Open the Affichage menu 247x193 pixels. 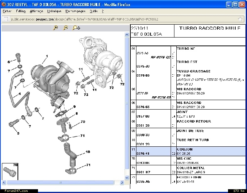36,11
